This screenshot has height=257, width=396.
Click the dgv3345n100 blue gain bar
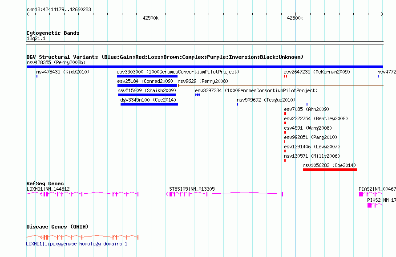click(149, 104)
